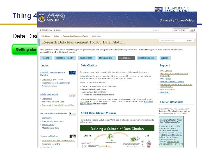Switch to the Planning tab

click(x=46, y=58)
